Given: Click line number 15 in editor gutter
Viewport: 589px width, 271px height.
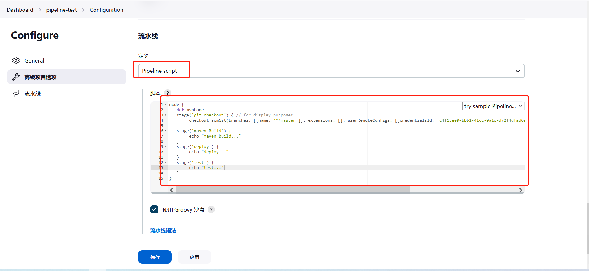Looking at the screenshot, I should coord(161,178).
